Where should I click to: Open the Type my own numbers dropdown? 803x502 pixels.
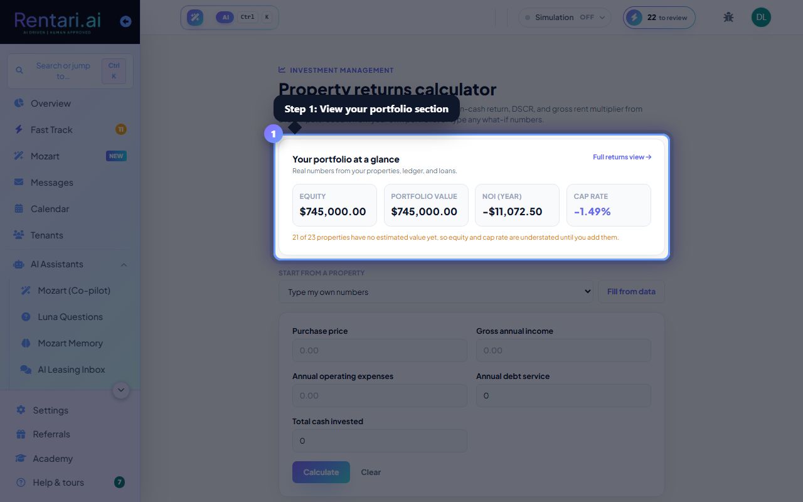click(436, 292)
